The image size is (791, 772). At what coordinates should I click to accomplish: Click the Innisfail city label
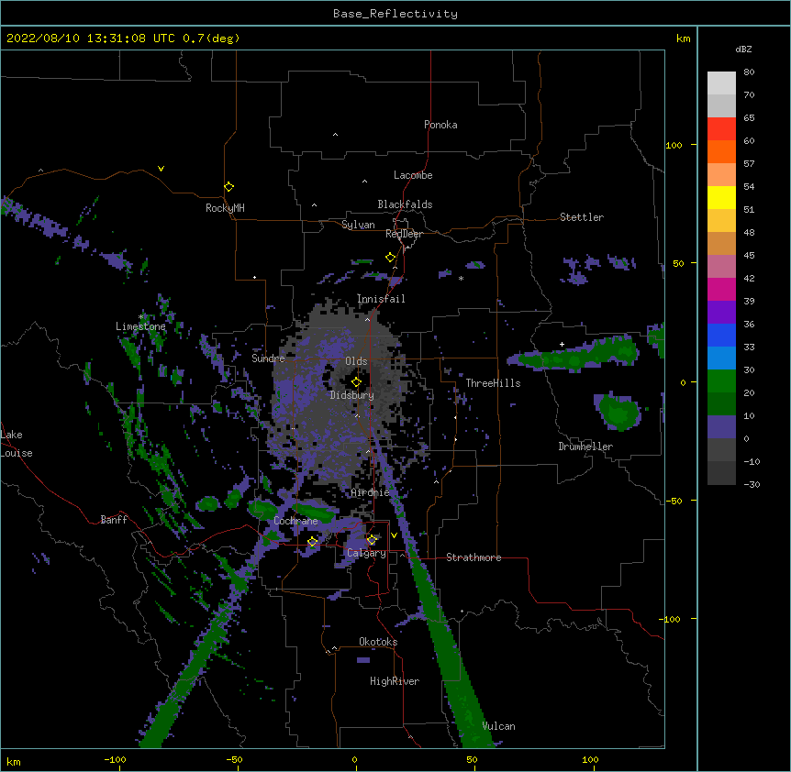click(381, 299)
